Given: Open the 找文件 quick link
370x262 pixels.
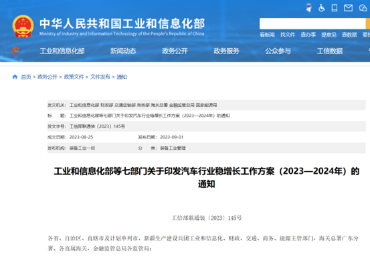Looking at the screenshot, I should click(288, 35).
